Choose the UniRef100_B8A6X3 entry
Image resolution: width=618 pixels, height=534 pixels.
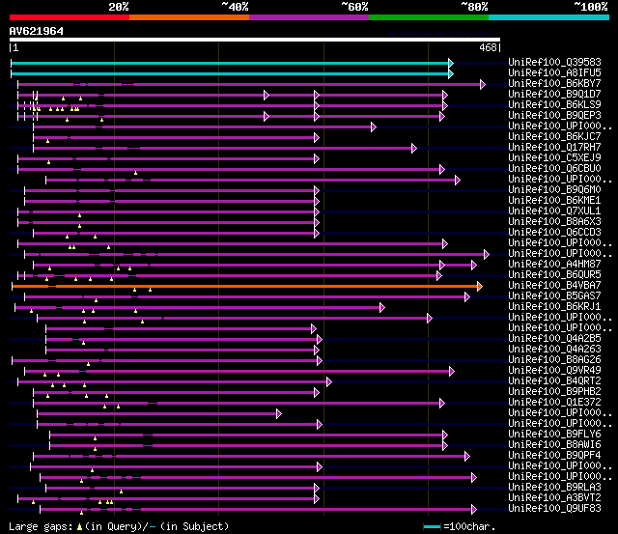click(554, 221)
